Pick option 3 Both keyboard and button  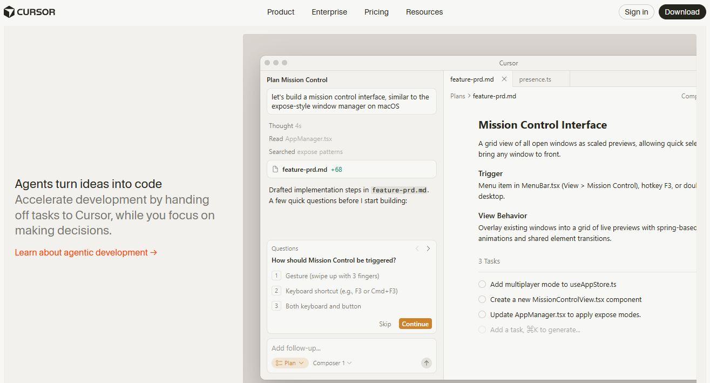pyautogui.click(x=323, y=306)
